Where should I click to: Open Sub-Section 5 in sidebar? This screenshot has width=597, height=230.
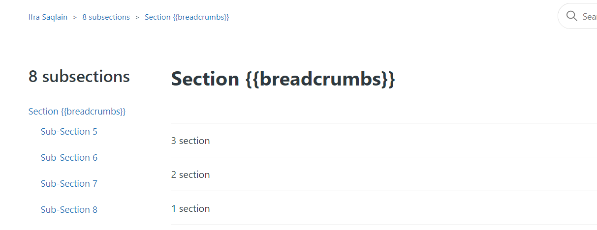tap(69, 132)
